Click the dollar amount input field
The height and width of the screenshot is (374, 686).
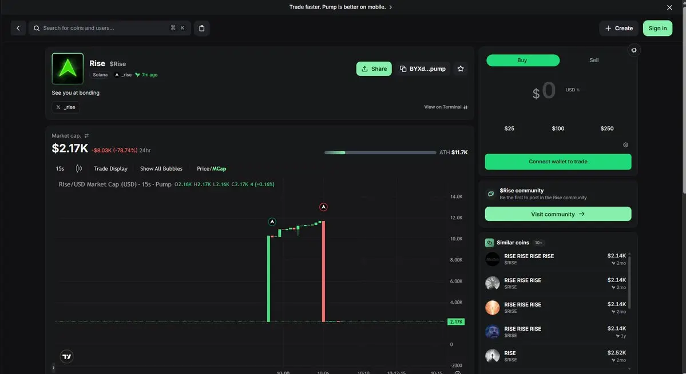tap(549, 91)
